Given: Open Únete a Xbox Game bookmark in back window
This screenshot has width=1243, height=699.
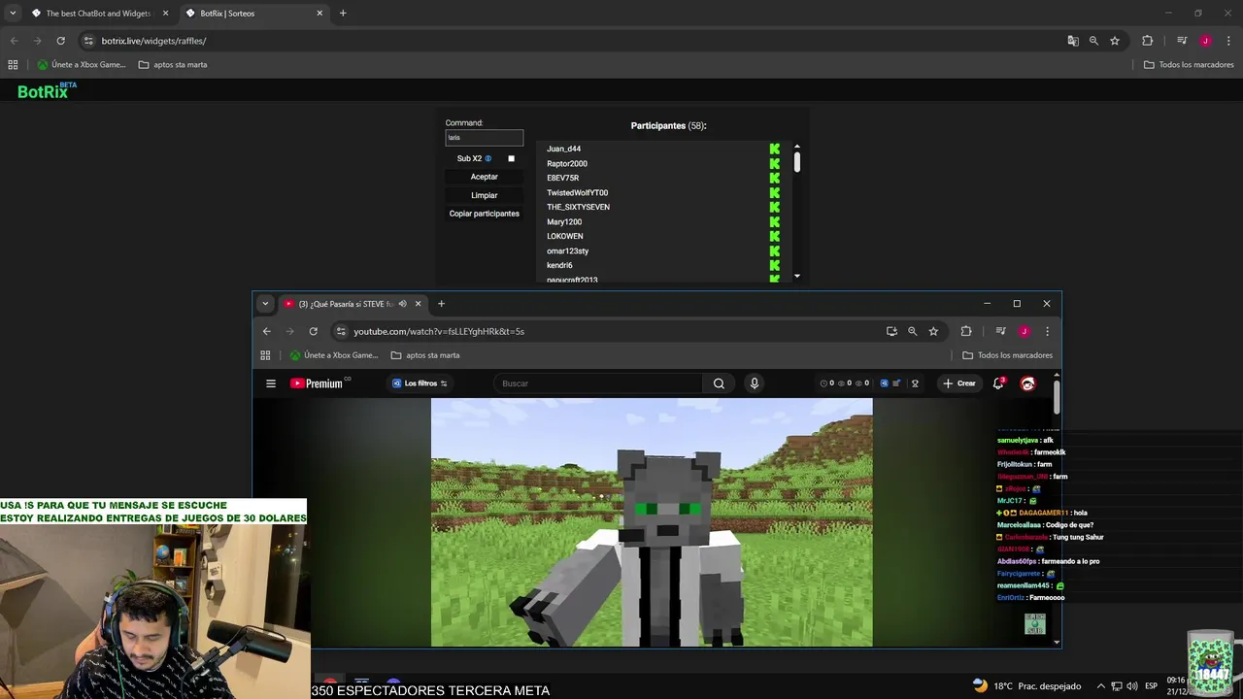Looking at the screenshot, I should coord(82,65).
